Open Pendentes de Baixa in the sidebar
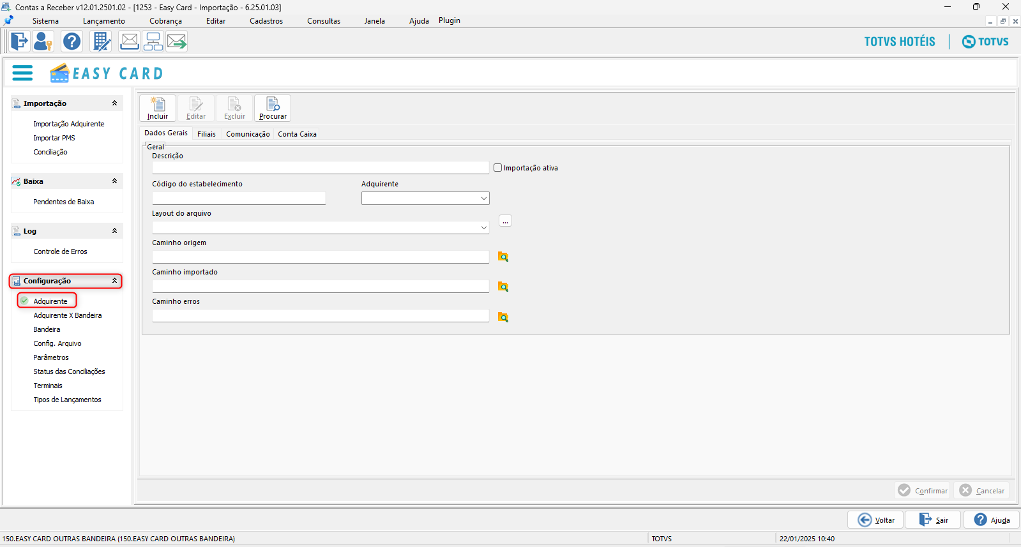1021x547 pixels. point(64,202)
